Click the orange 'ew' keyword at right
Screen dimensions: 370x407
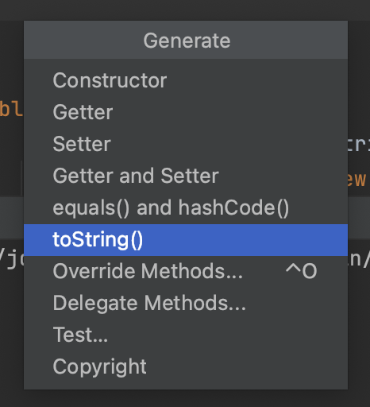[x=357, y=180]
